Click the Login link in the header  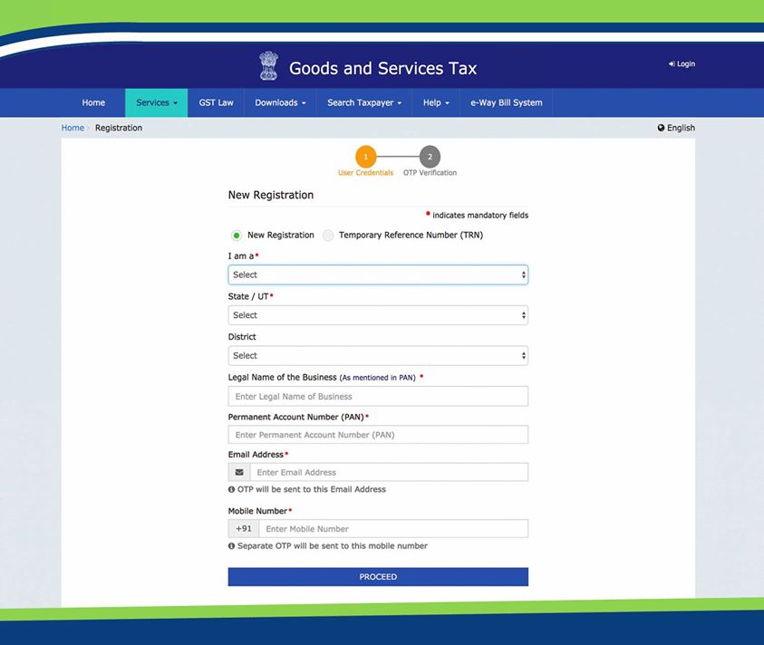pyautogui.click(x=682, y=63)
